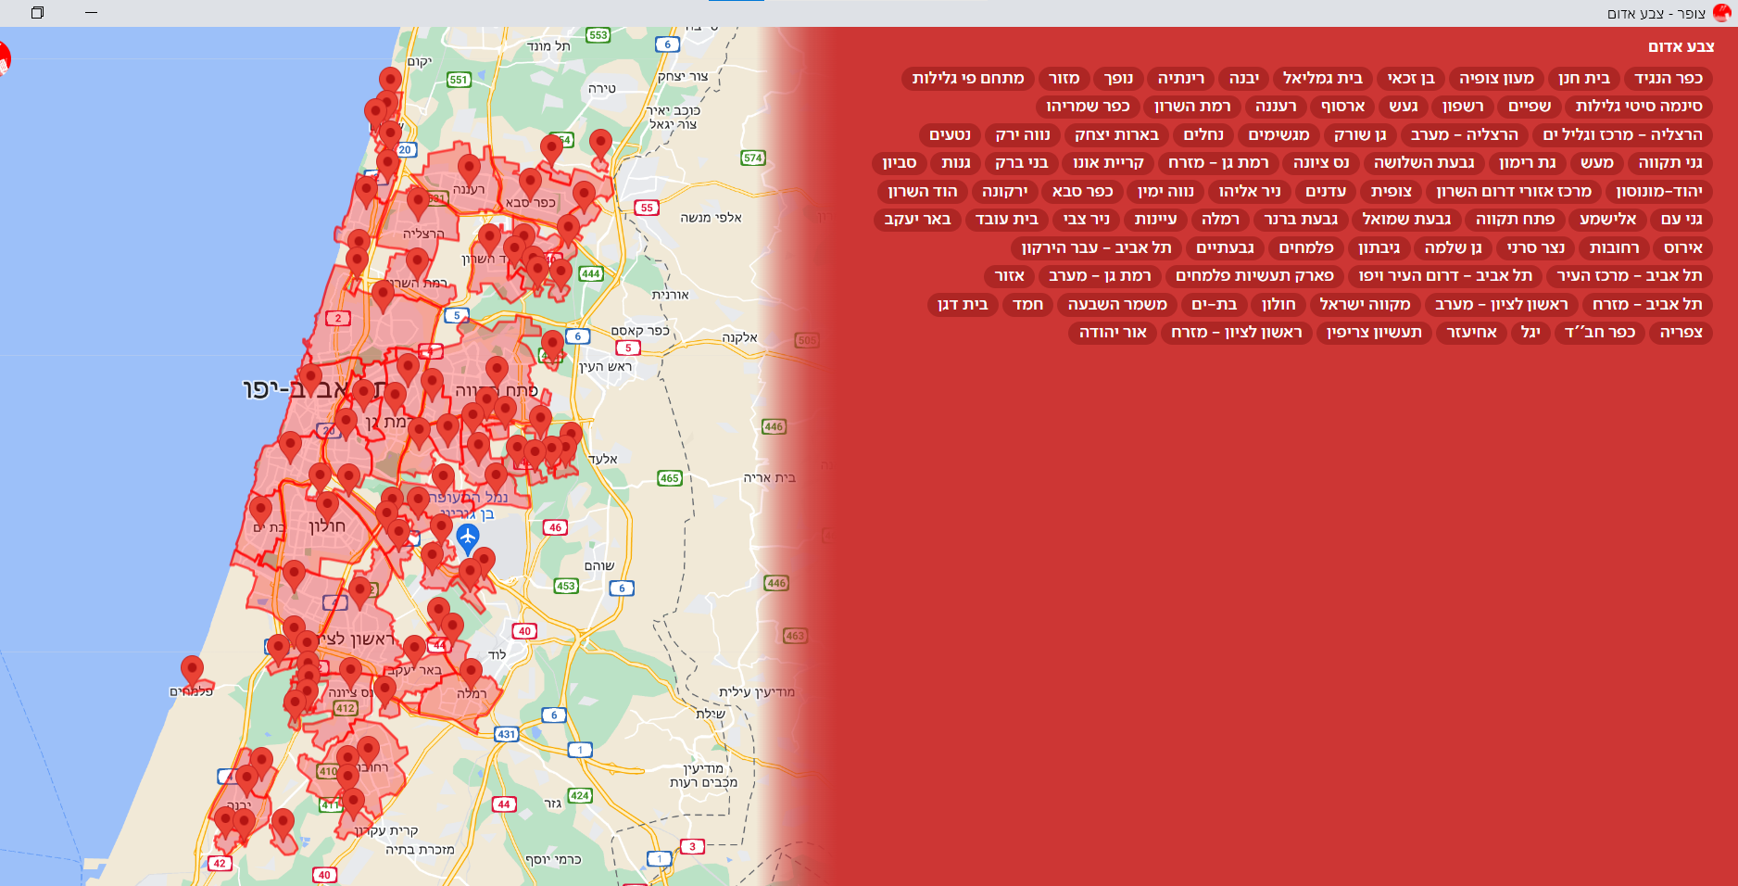Screen dimensions: 1738x886
Task: Click the יהוד-מונוסון tag
Action: pos(1659,192)
